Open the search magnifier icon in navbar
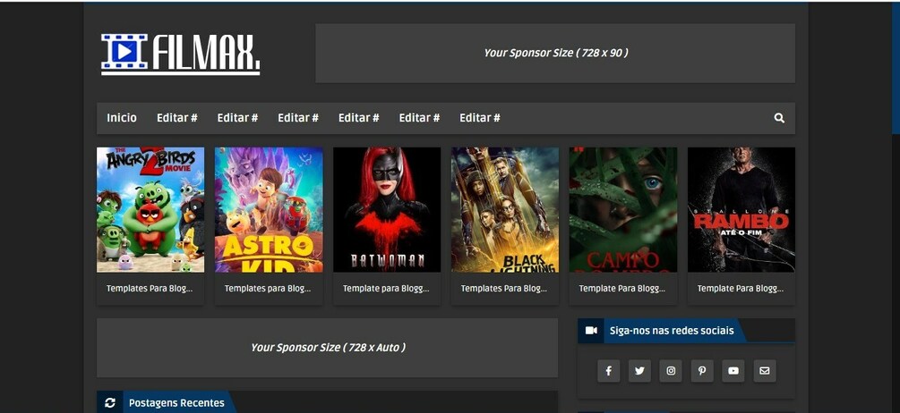This screenshot has height=413, width=900. (779, 118)
